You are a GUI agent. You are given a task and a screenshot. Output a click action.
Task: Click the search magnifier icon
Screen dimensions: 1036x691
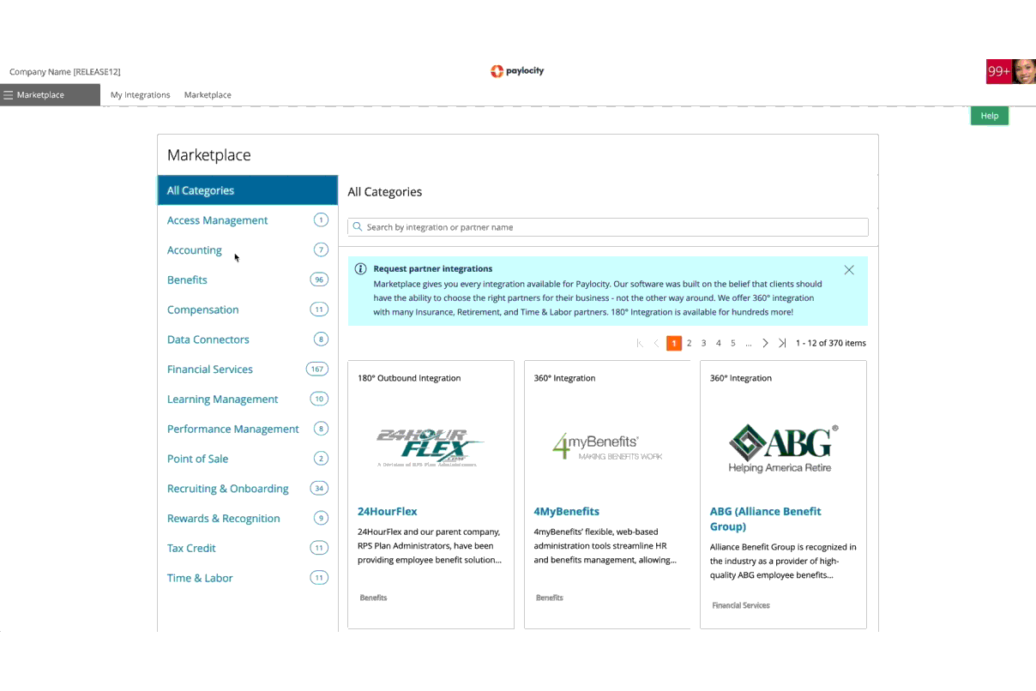[x=358, y=227]
